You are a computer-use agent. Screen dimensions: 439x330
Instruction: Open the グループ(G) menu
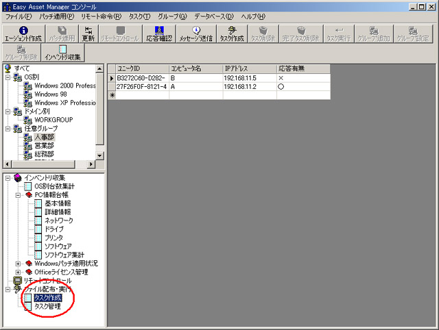(172, 16)
